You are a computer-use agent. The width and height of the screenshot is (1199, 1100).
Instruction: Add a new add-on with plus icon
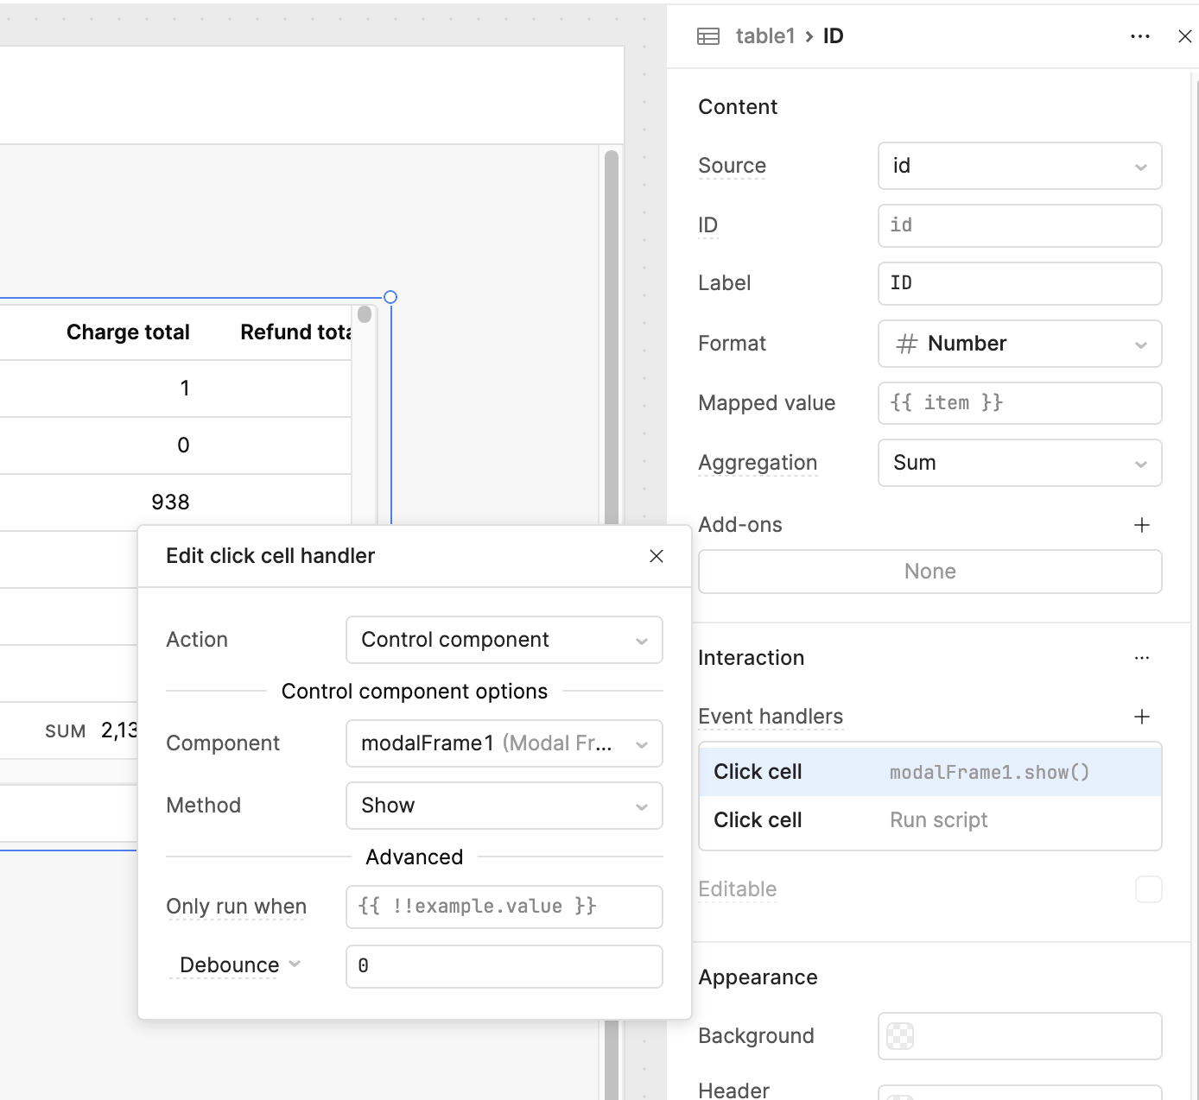point(1141,525)
